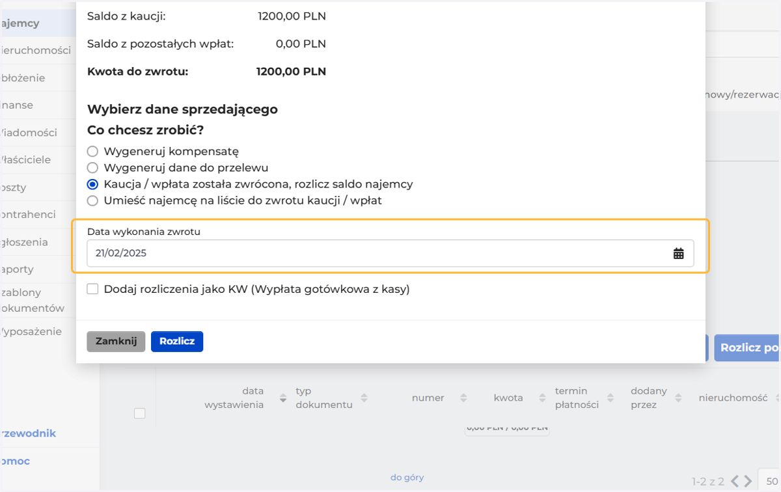Sort by nieruchomość column arrows
Screen dimensions: 781x492
[x=778, y=398]
